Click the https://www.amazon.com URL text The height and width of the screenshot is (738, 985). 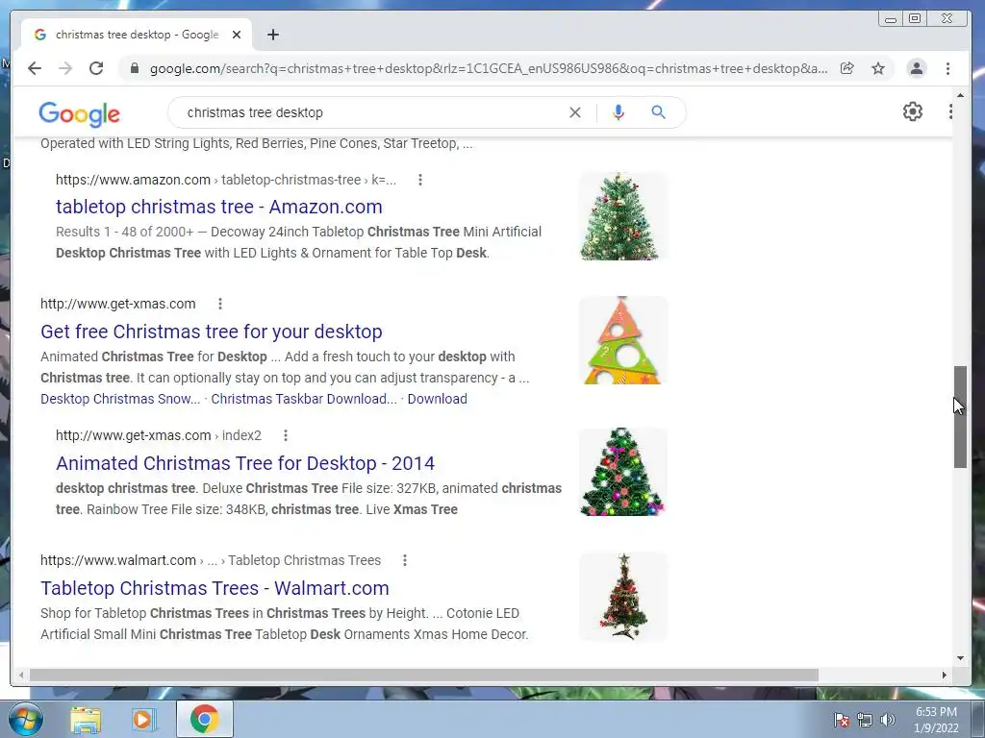133,180
